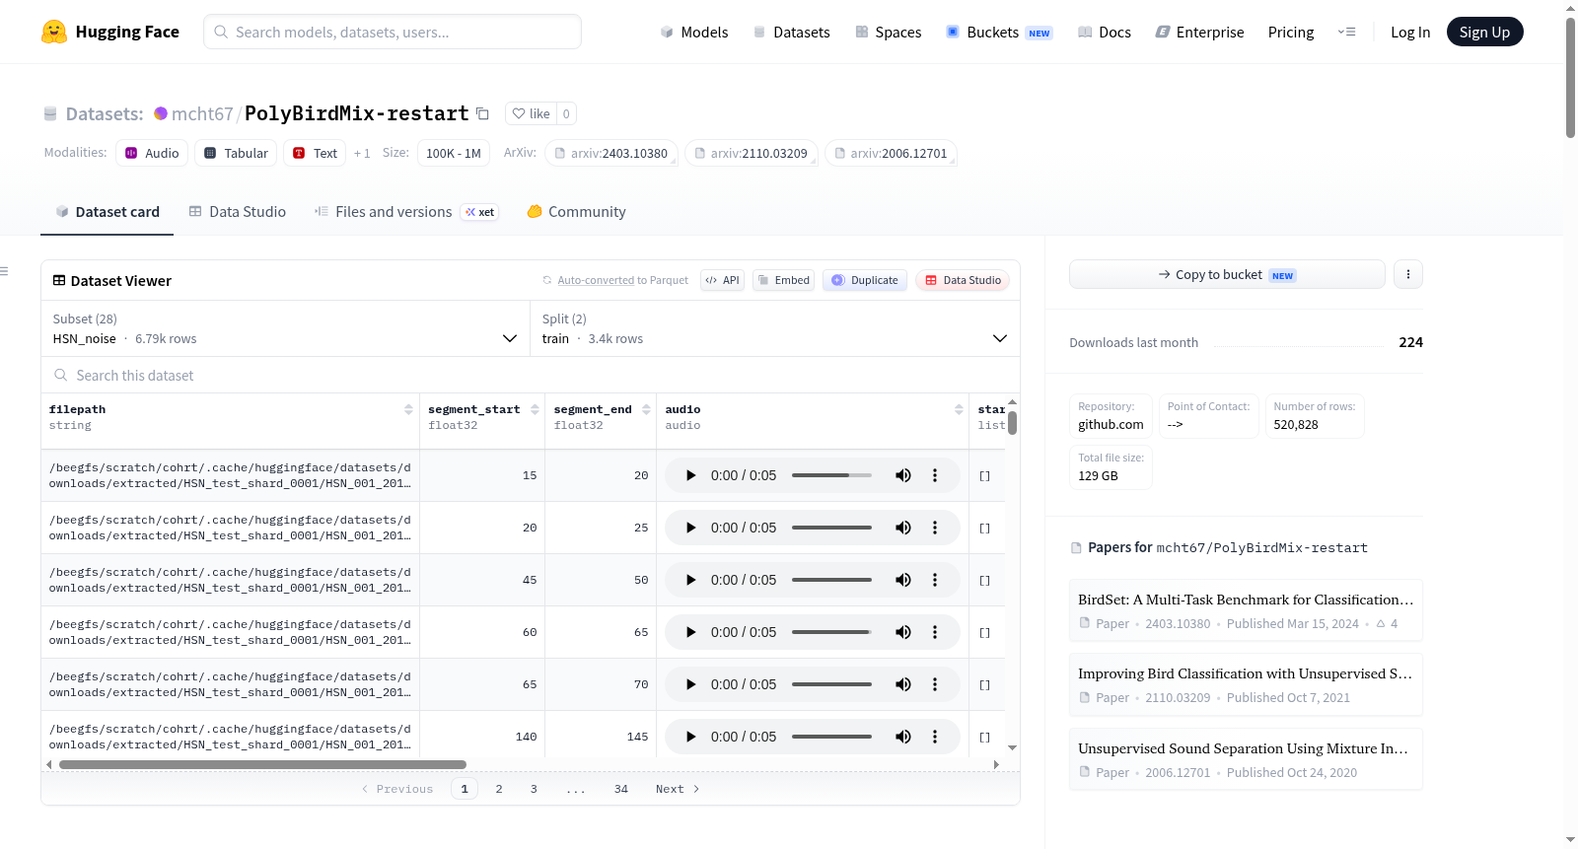Open the extra navigation menu icon after Pricing

pyautogui.click(x=1346, y=32)
